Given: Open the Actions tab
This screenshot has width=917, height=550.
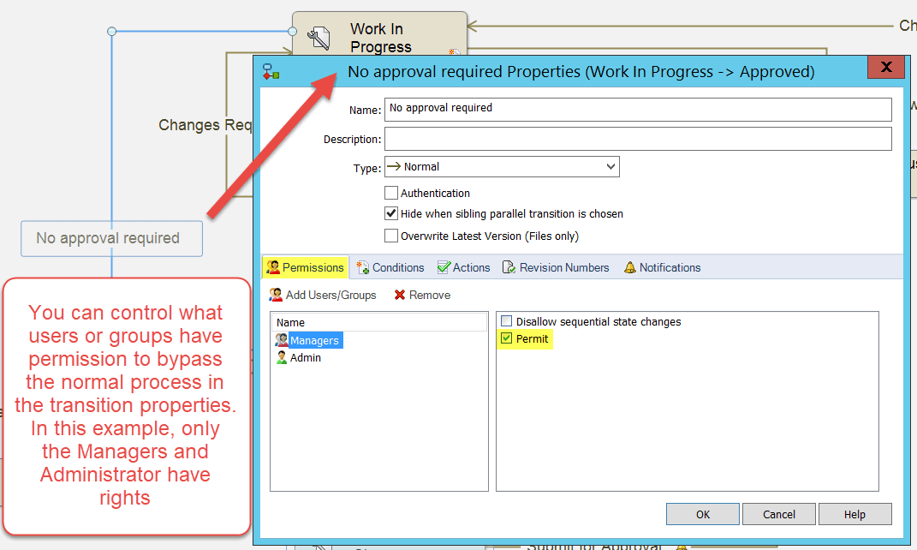Looking at the screenshot, I should pos(464,267).
